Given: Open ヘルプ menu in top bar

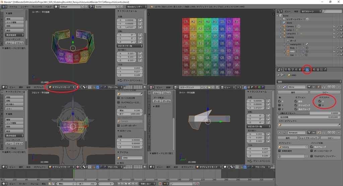Looking at the screenshot, I should [x=48, y=7].
